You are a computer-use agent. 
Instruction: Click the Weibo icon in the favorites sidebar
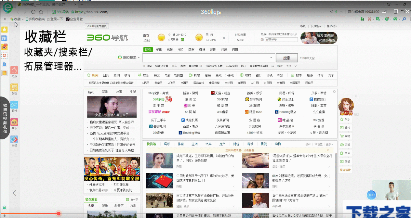(x=5, y=46)
